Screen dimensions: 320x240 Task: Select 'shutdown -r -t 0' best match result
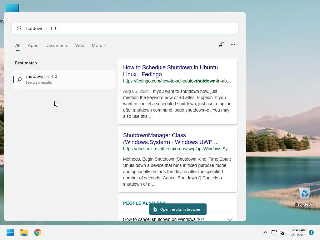click(63, 79)
